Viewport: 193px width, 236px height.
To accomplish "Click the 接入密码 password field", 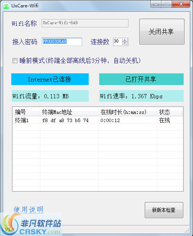I will tap(62, 42).
